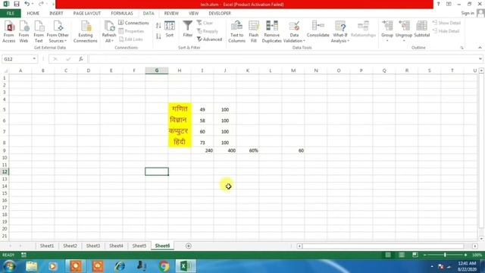Switch to Page Break Preview

click(x=415, y=255)
